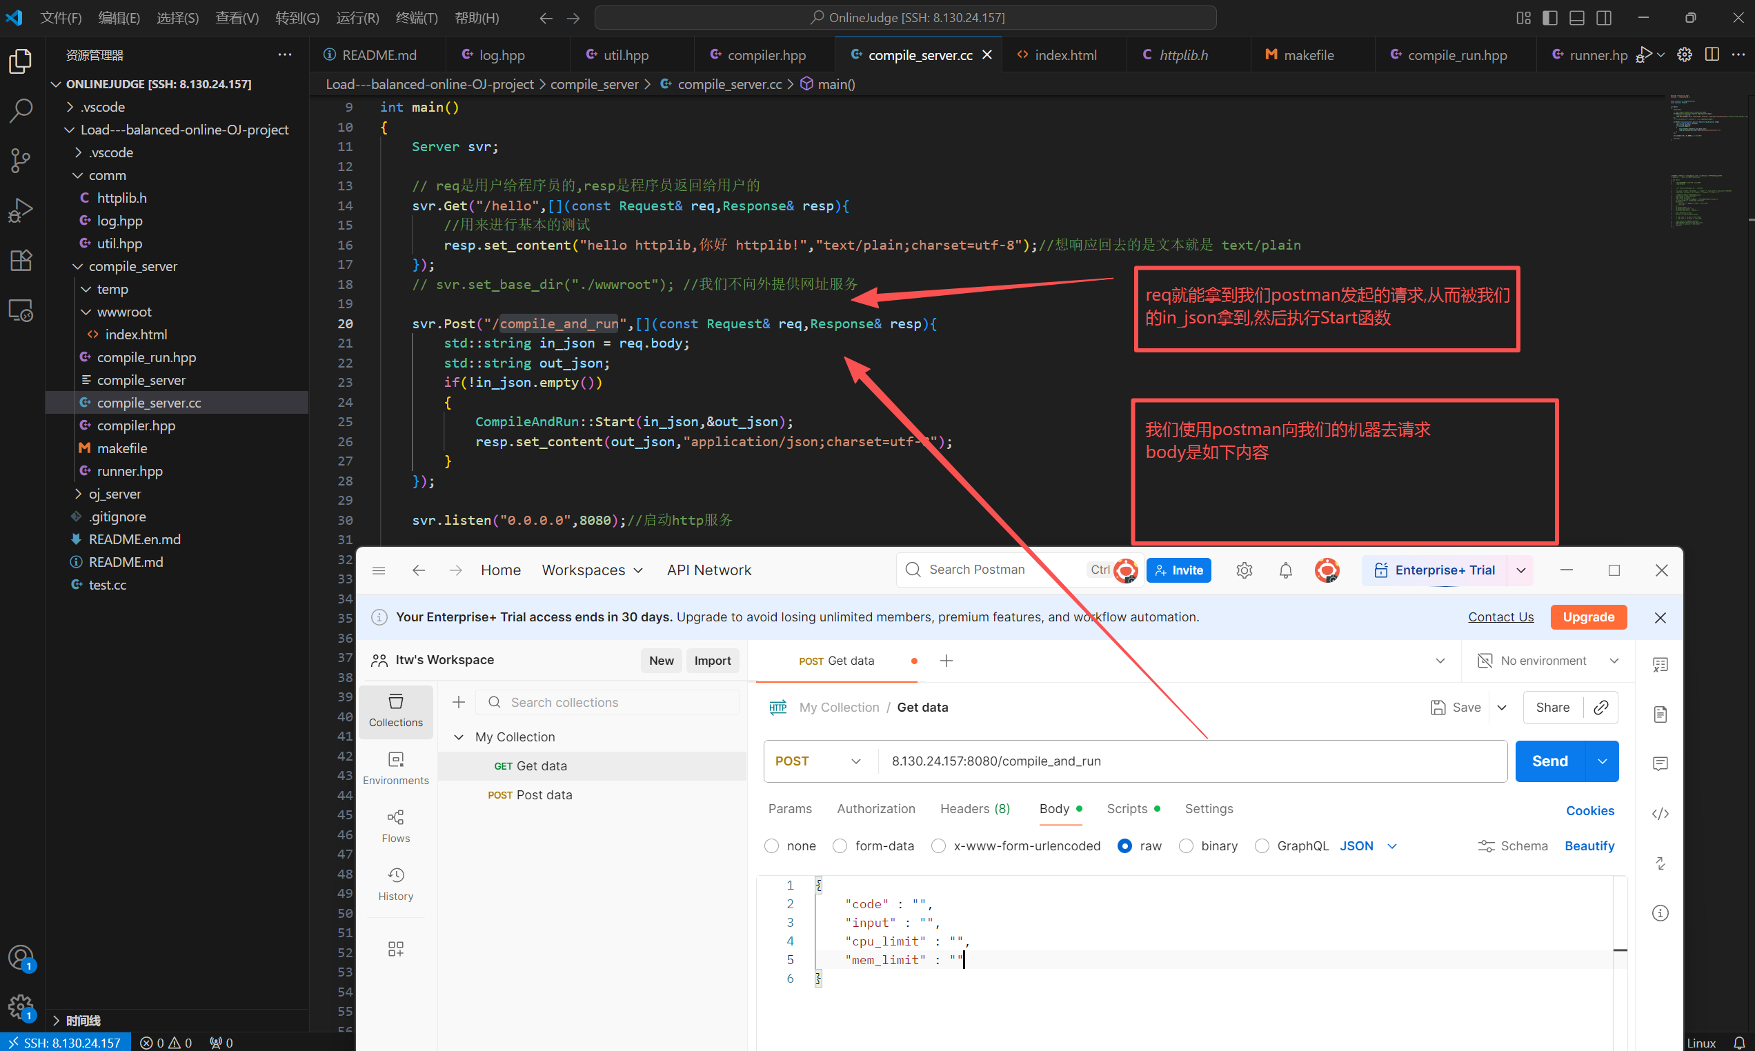
Task: Copy request link icon next to Share
Action: coord(1600,708)
